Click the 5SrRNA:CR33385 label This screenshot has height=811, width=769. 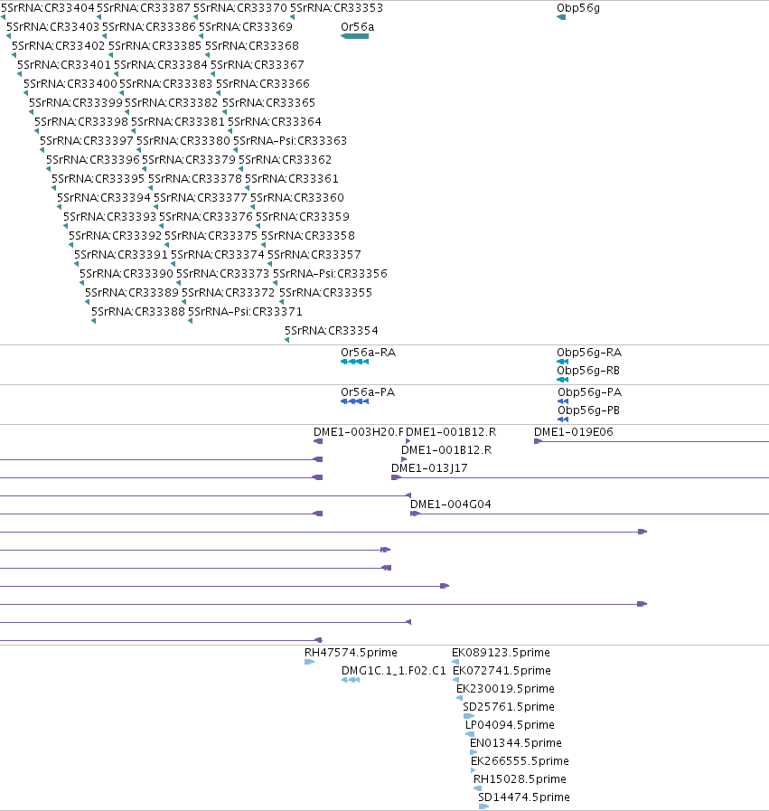point(155,46)
